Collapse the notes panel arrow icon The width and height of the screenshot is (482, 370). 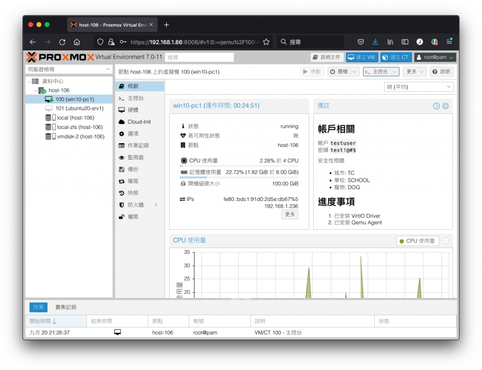[x=436, y=106]
